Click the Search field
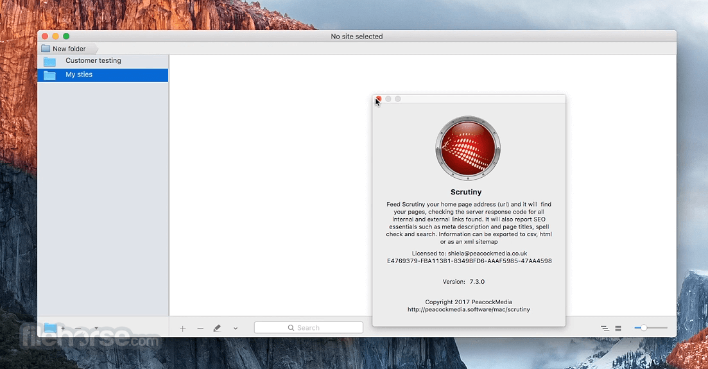This screenshot has height=369, width=708. 308,327
